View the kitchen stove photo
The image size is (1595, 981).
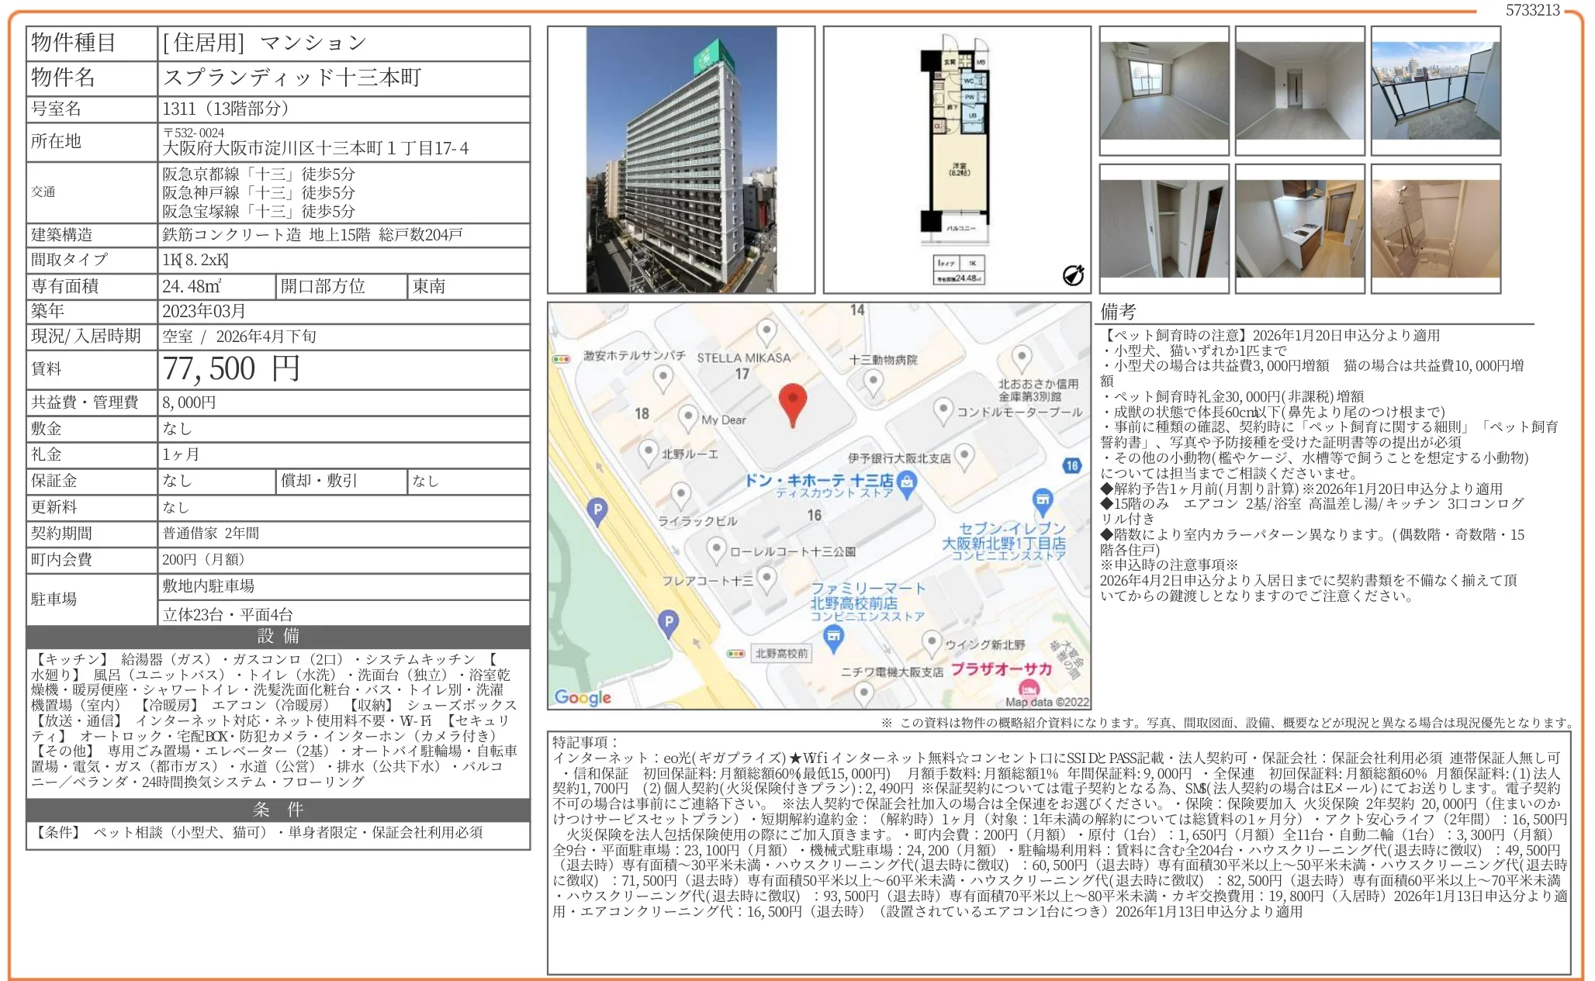1299,229
